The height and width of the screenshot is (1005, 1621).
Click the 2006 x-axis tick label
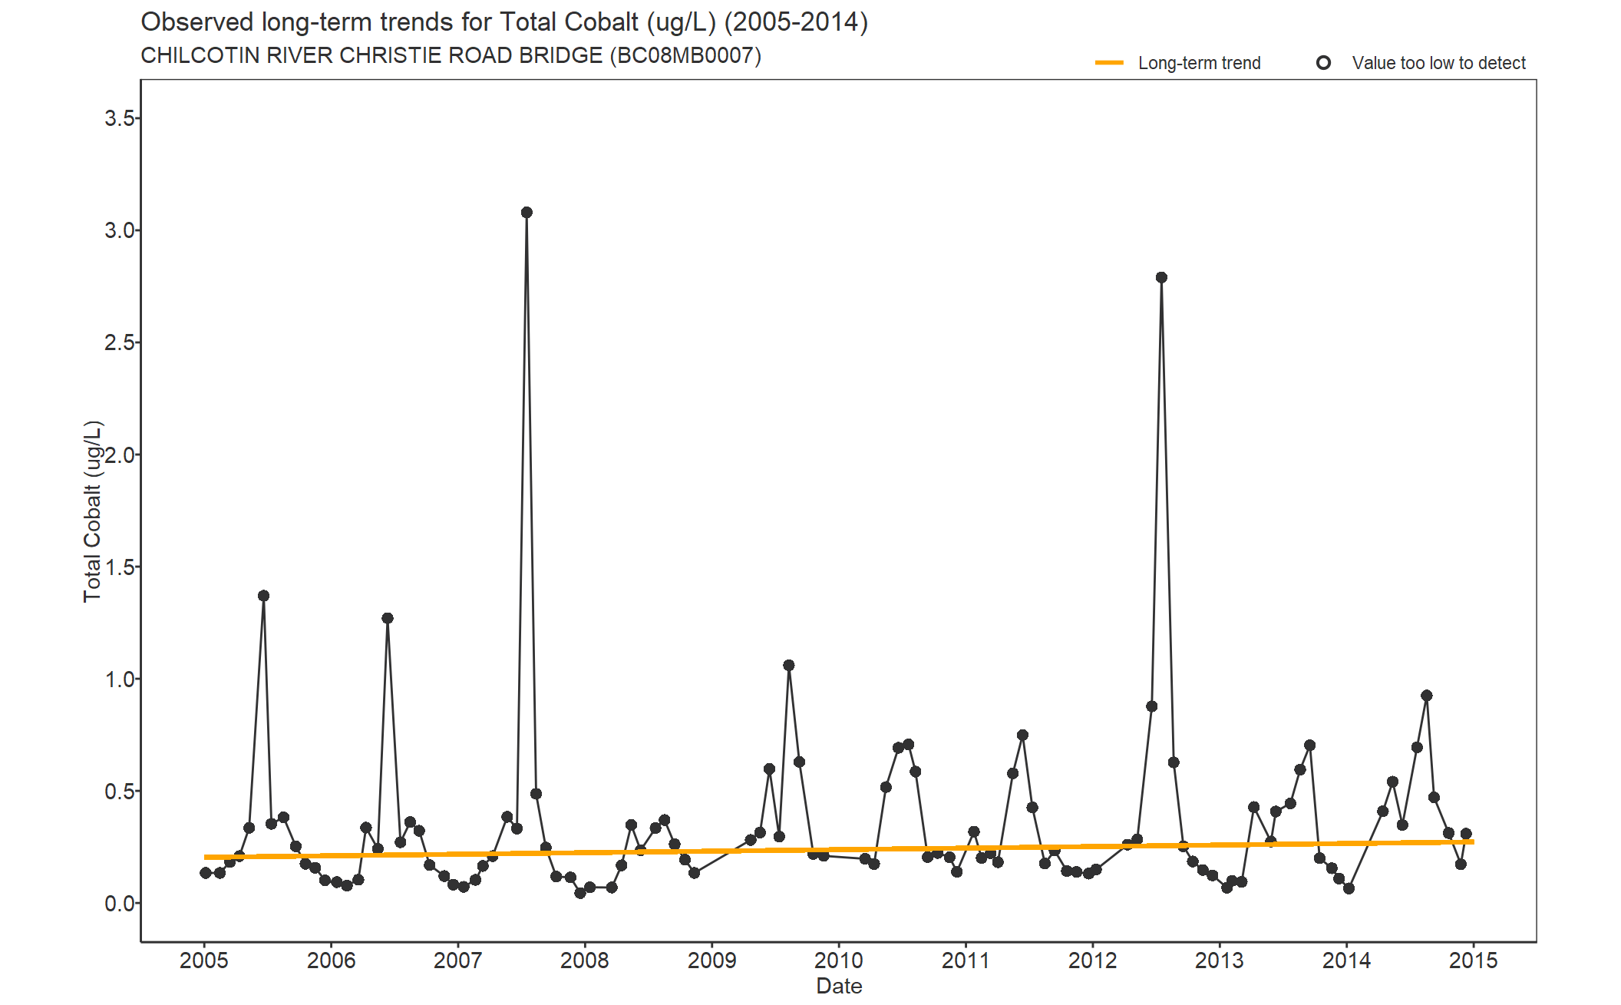click(331, 960)
